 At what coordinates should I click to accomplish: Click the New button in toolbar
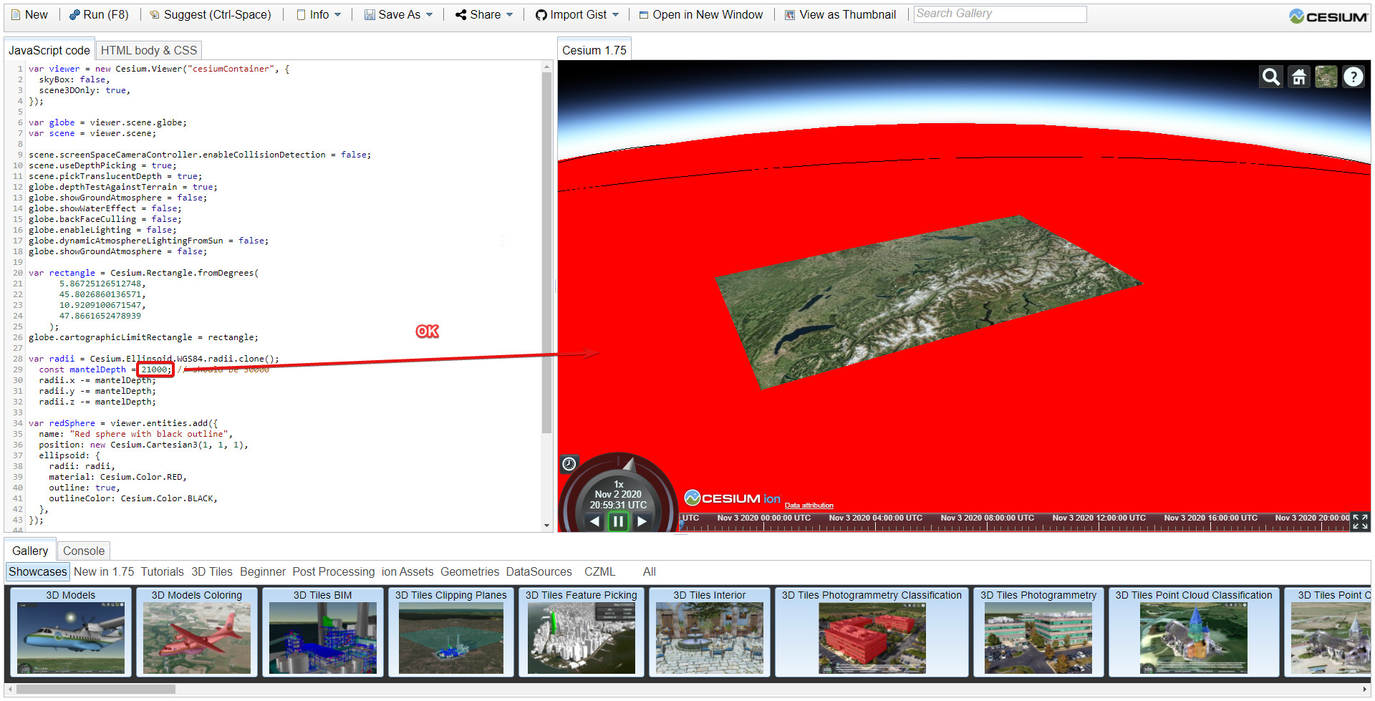pyautogui.click(x=29, y=14)
